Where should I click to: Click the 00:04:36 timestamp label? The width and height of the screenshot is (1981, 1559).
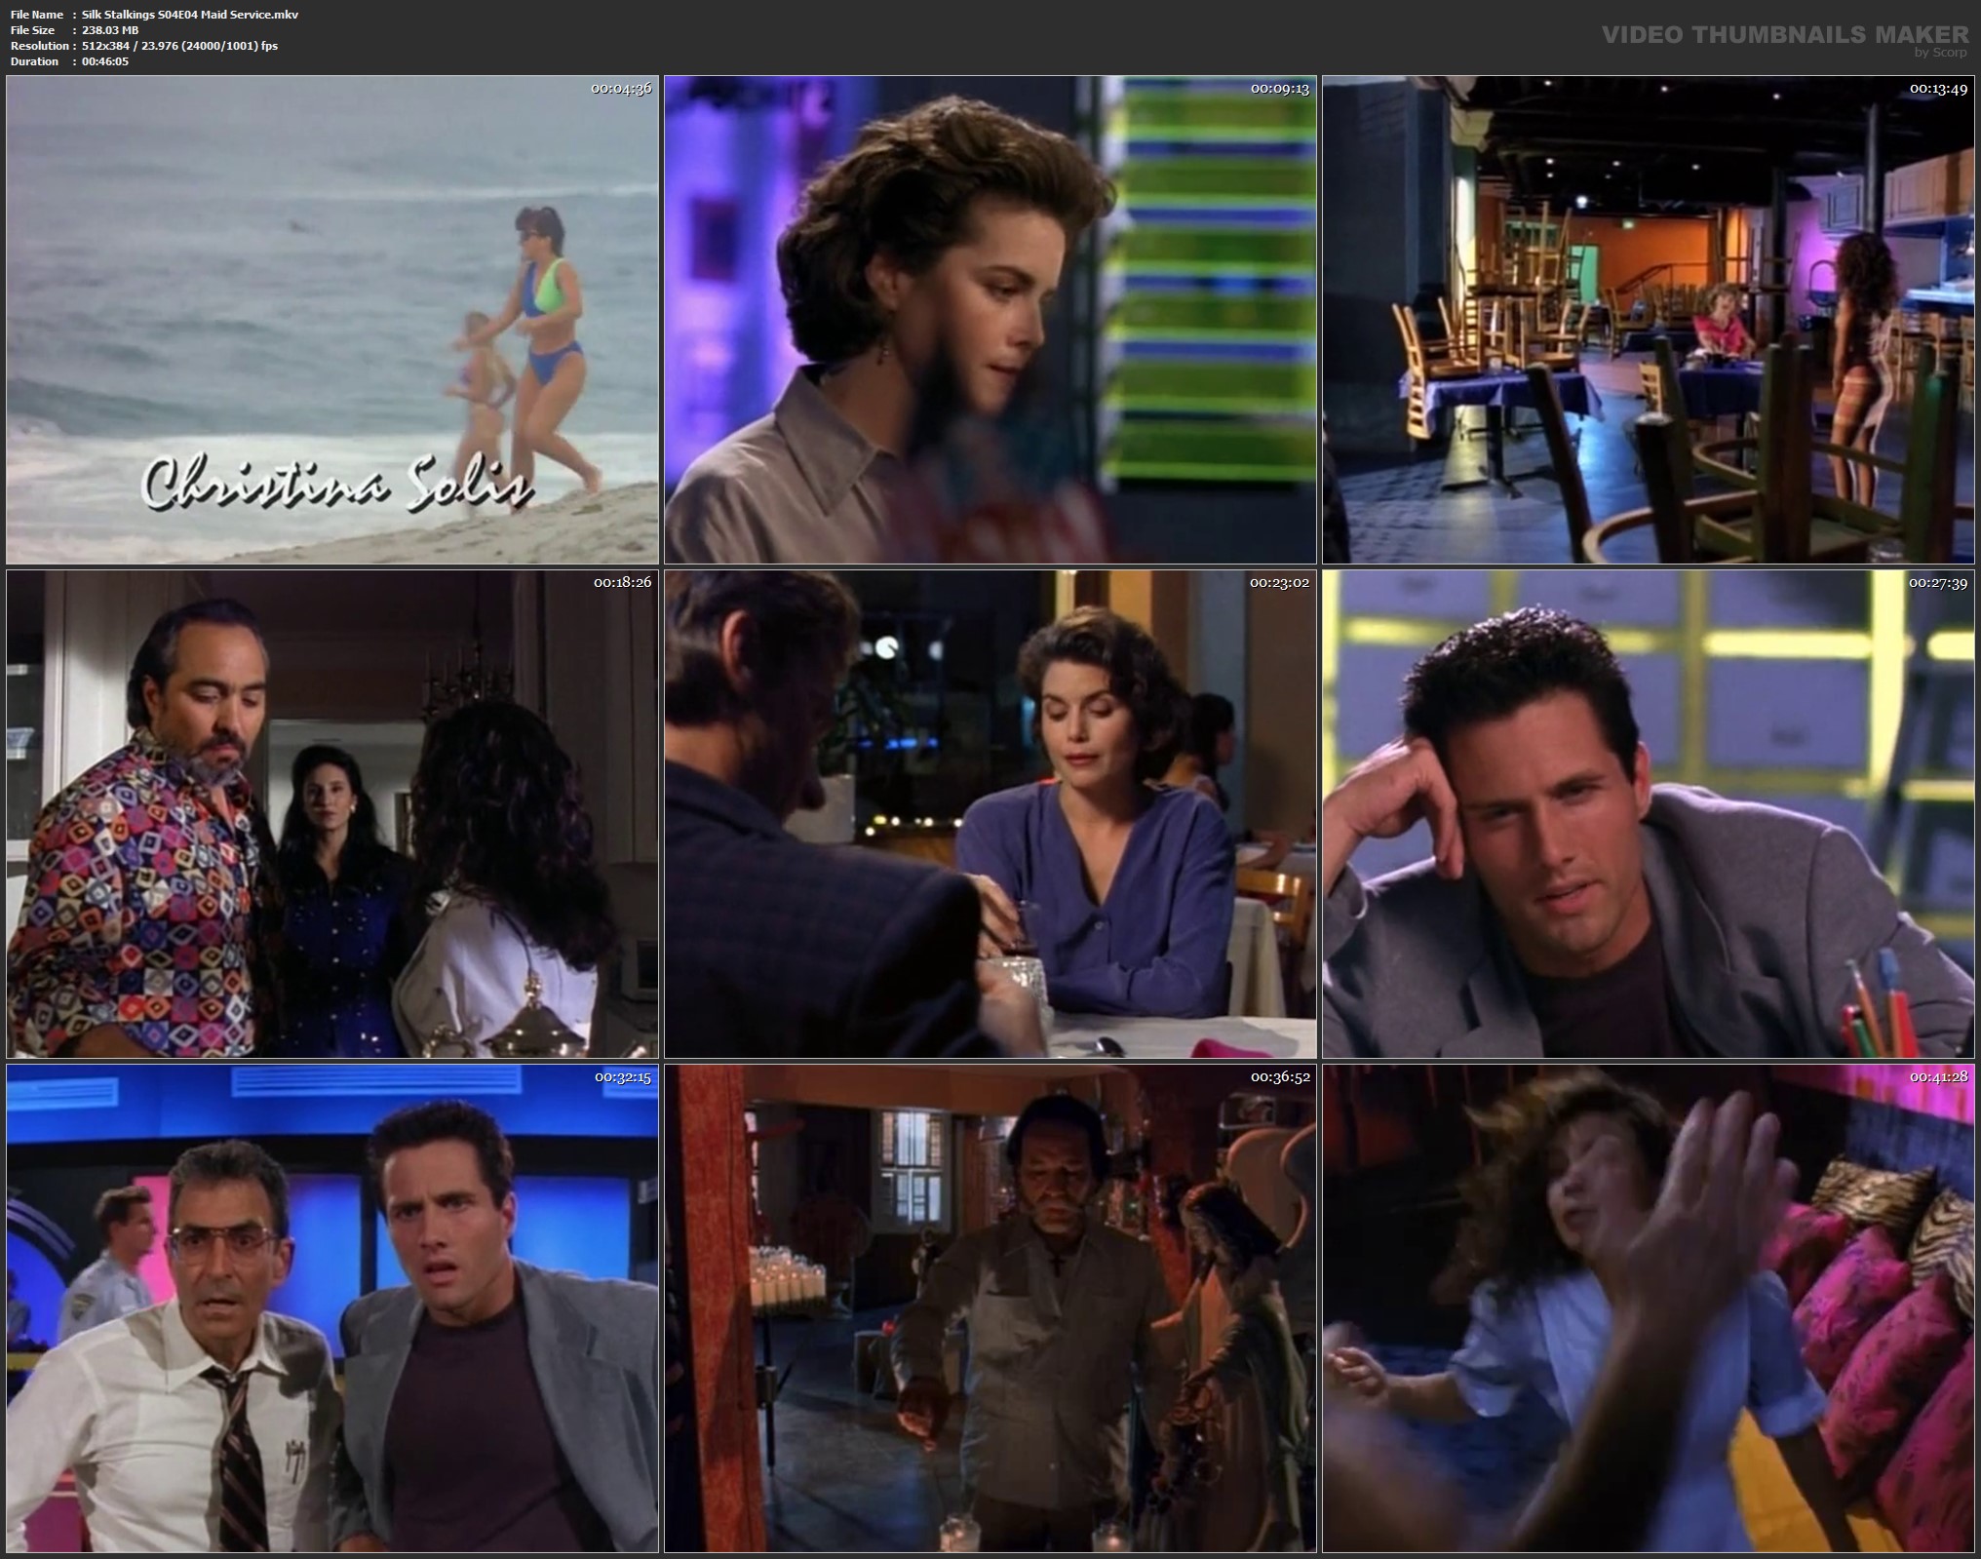[621, 89]
